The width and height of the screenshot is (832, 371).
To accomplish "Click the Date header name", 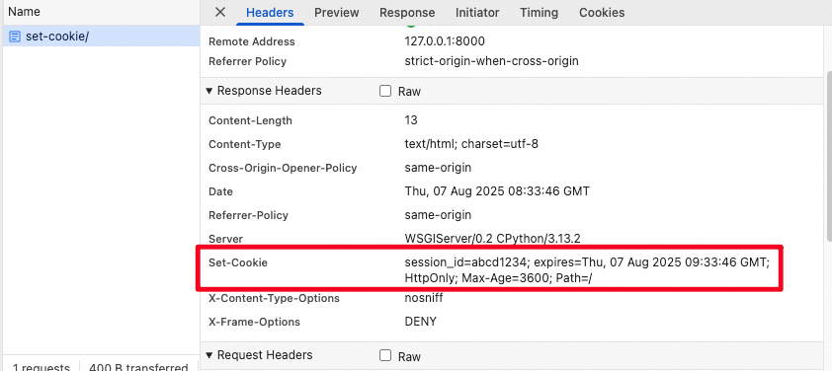I will point(220,191).
